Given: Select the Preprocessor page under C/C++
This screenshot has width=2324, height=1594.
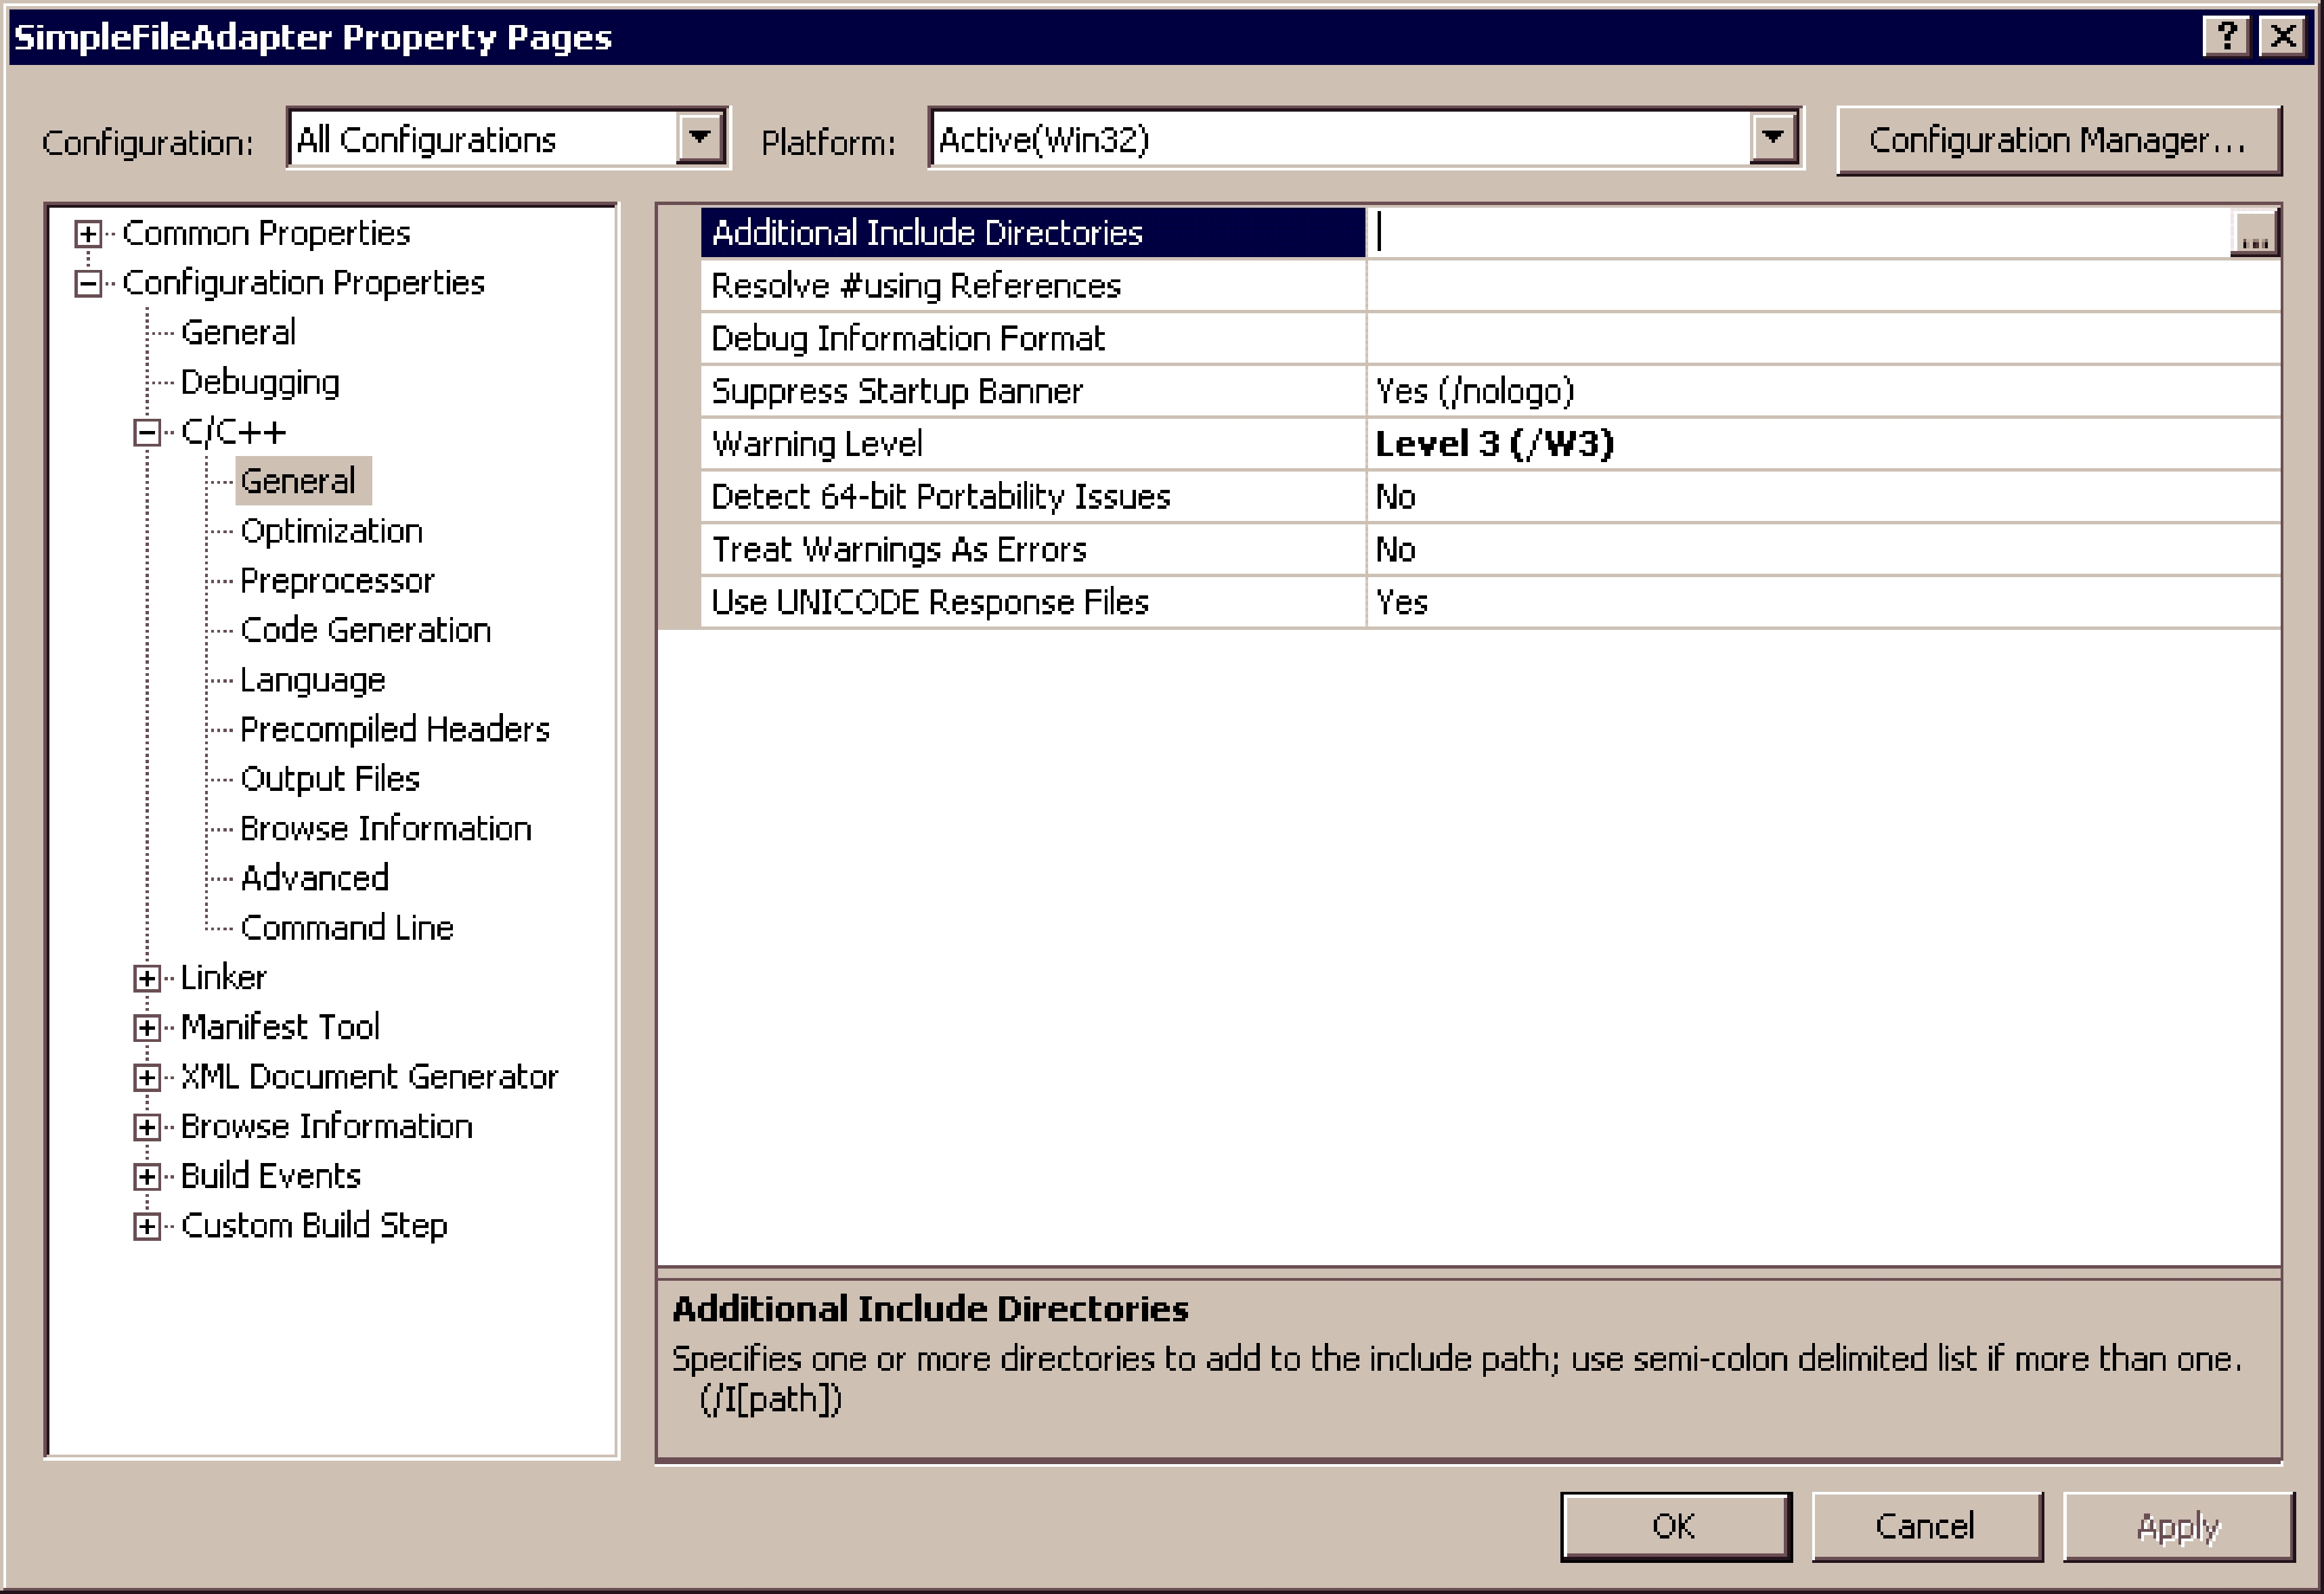Looking at the screenshot, I should point(337,580).
